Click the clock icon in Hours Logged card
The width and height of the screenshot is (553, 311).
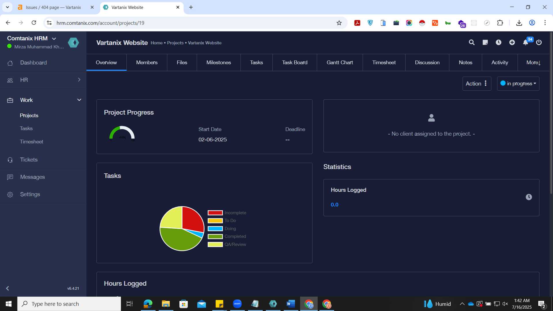[x=529, y=197]
